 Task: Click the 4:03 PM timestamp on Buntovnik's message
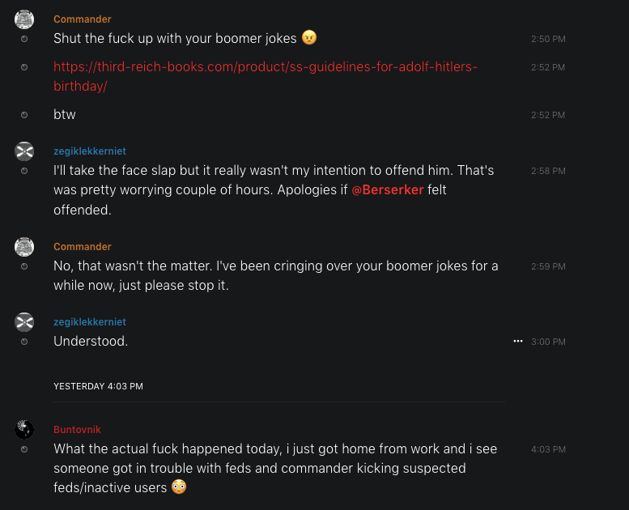(x=548, y=448)
